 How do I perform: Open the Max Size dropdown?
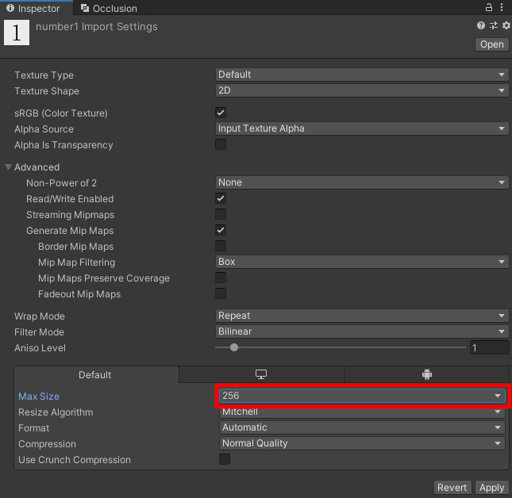362,396
